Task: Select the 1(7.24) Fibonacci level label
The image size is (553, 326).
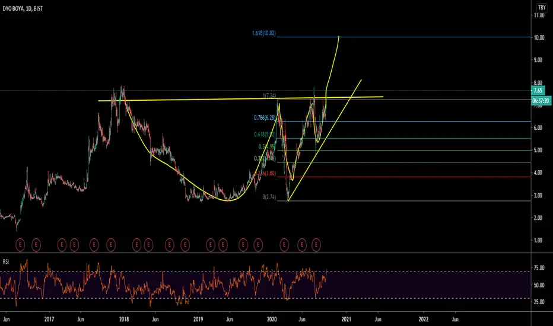Action: (269, 96)
